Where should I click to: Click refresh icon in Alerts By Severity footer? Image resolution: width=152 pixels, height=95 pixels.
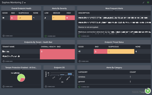[46, 36]
